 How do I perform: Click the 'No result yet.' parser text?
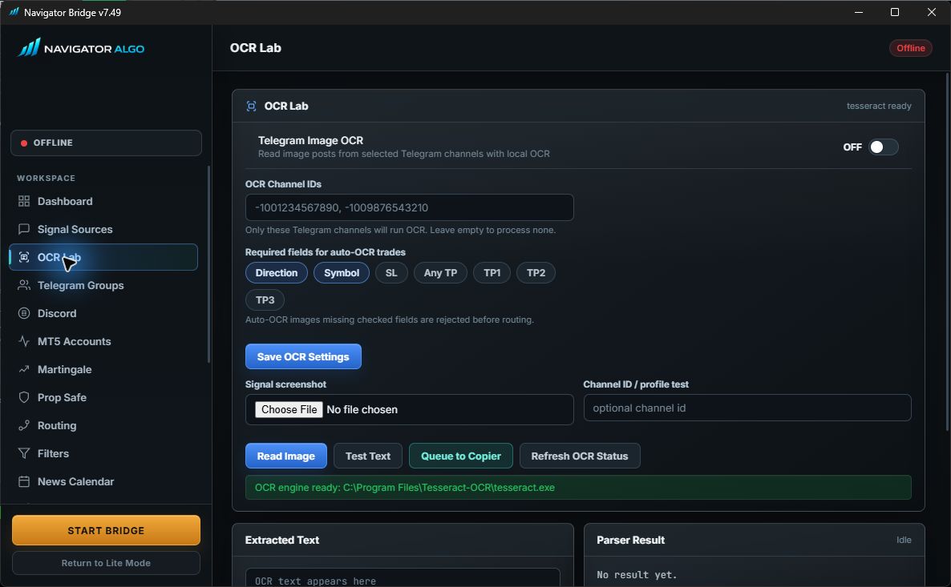point(636,574)
